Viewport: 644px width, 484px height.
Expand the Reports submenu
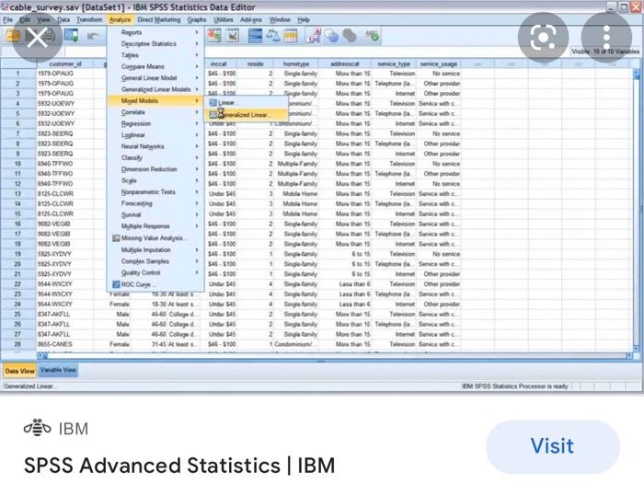pyautogui.click(x=155, y=32)
